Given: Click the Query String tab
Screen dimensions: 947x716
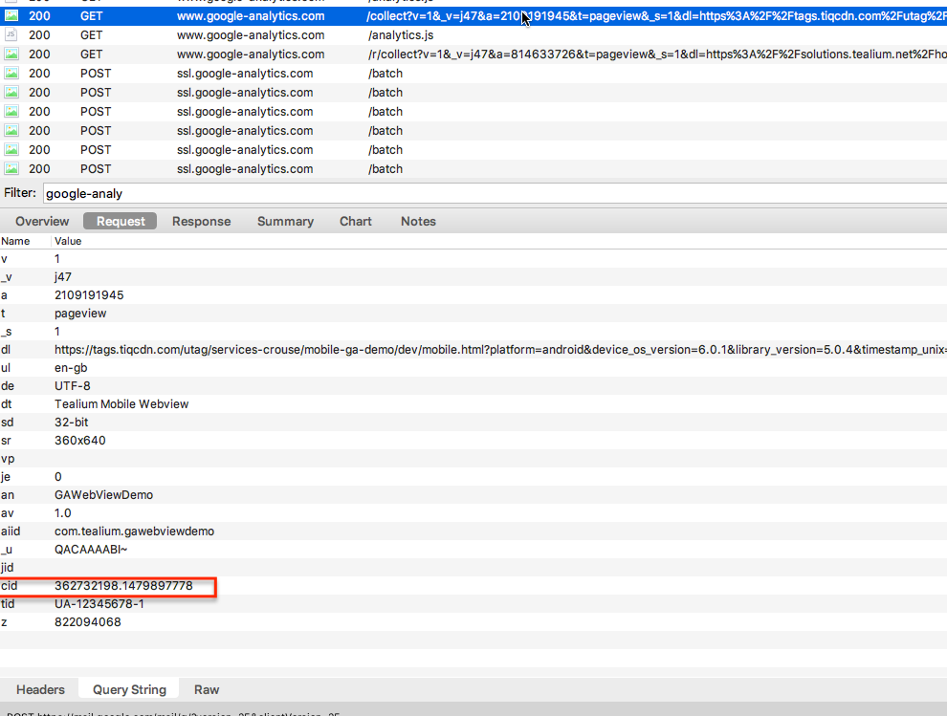Looking at the screenshot, I should pos(129,689).
